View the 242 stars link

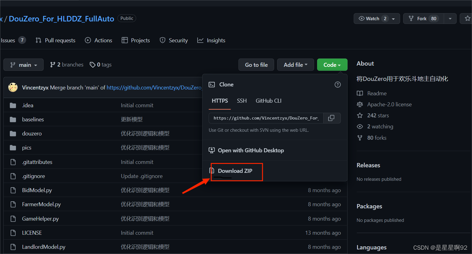[378, 116]
